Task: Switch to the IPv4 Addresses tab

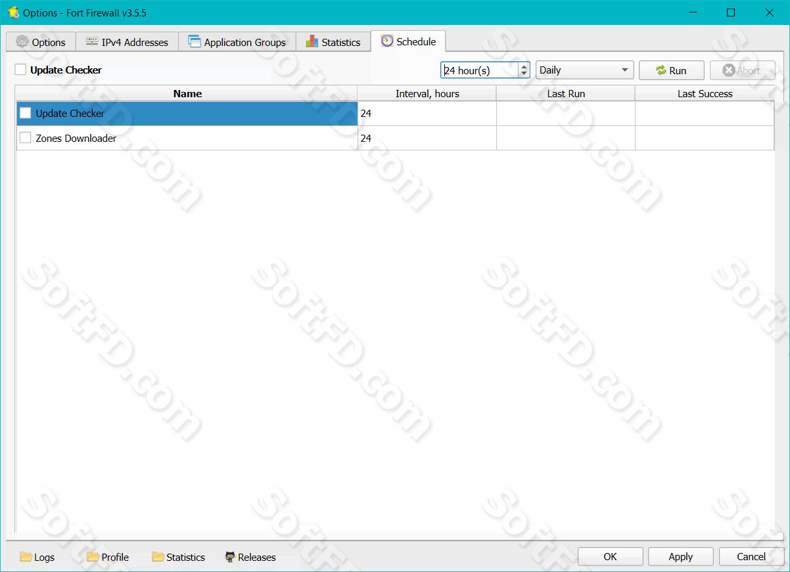Action: tap(127, 42)
